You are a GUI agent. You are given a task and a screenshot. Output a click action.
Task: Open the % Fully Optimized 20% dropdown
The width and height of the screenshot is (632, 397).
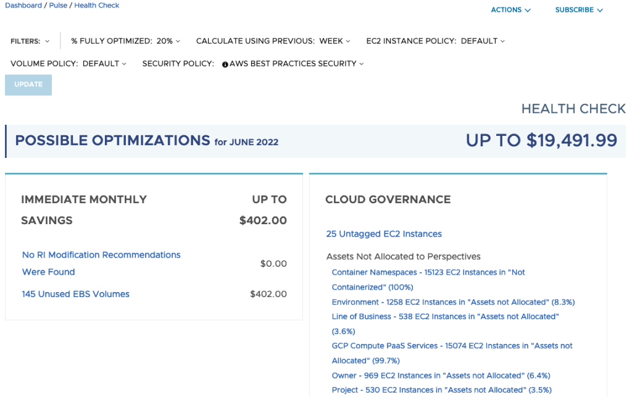pos(125,41)
